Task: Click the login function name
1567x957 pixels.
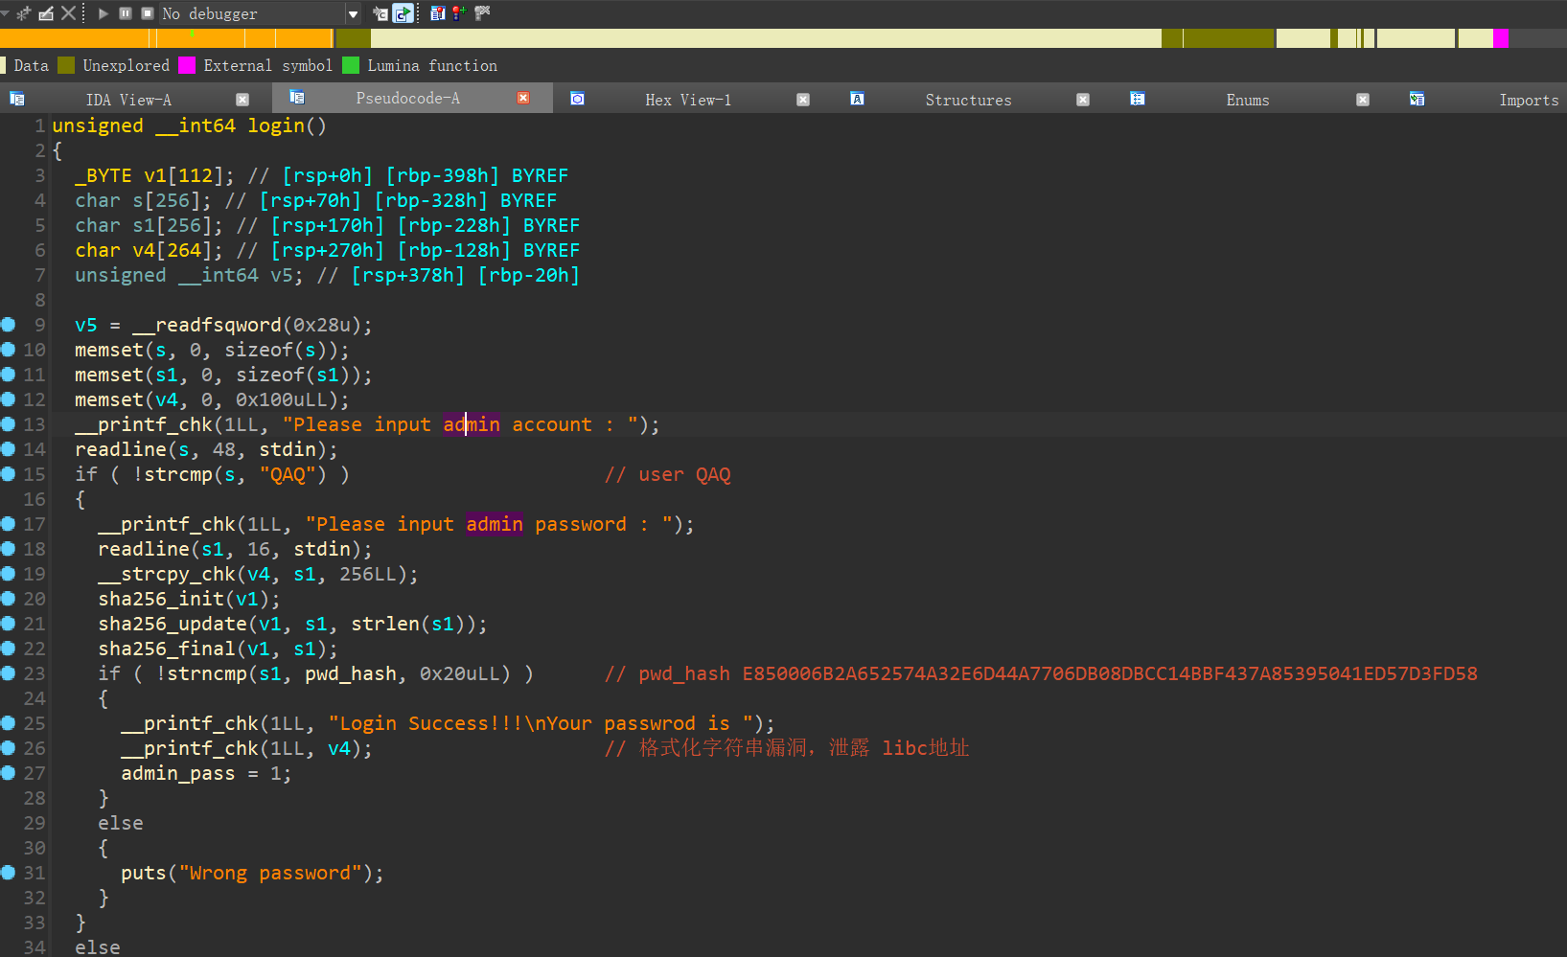Action: click(x=276, y=125)
